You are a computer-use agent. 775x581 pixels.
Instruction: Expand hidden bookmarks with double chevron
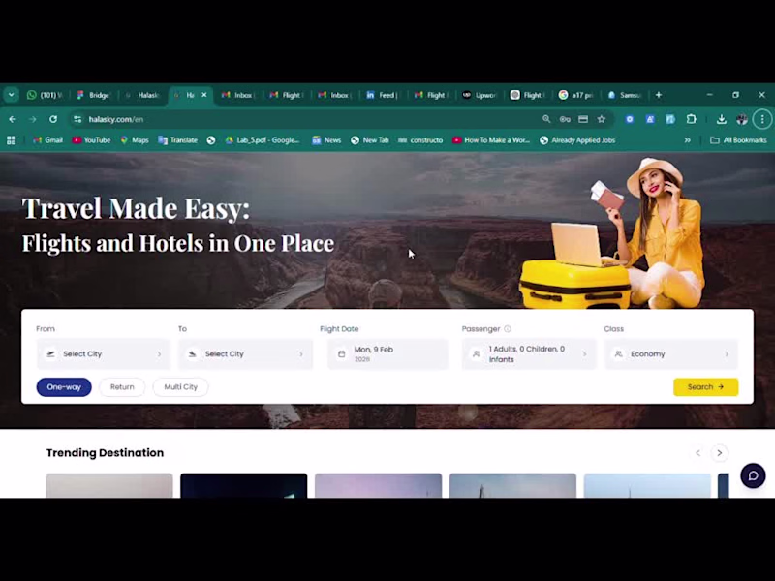click(687, 140)
